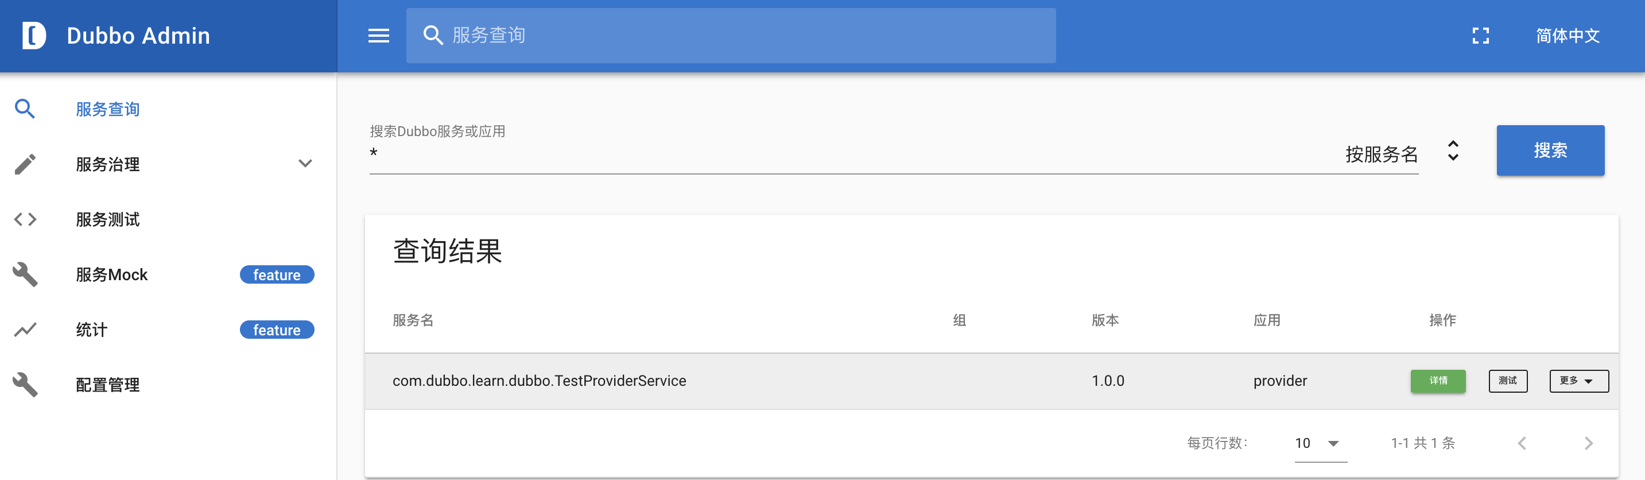
Task: Click the Dubbo Admin logo icon
Action: click(x=34, y=35)
